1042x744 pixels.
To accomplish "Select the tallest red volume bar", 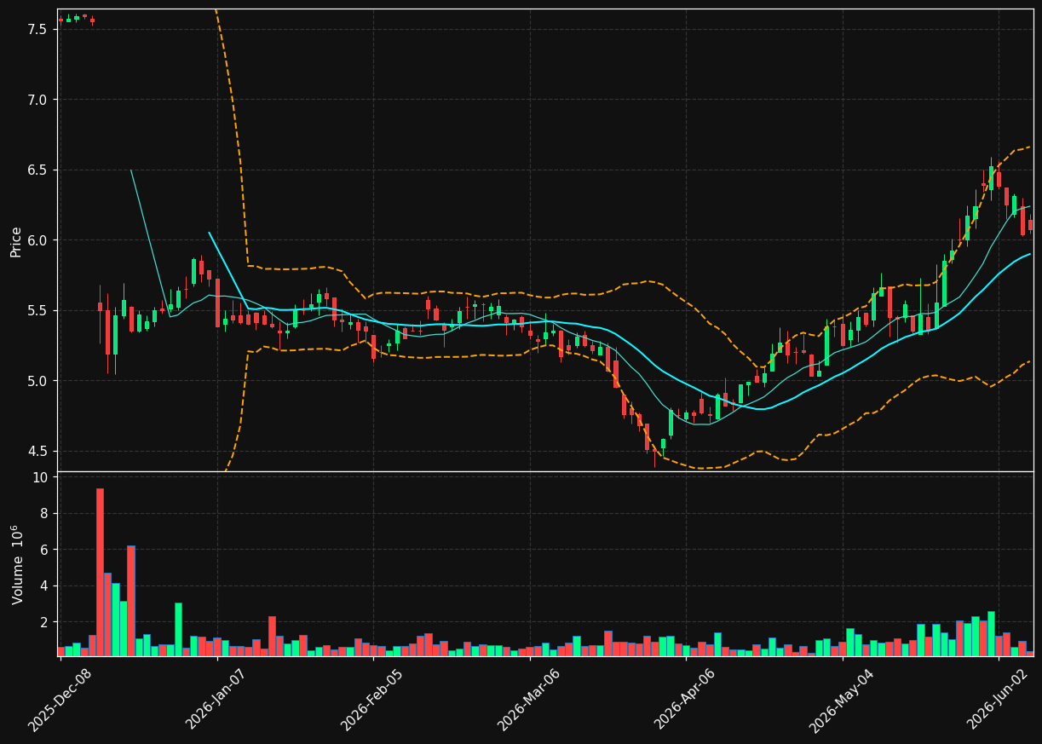I will click(x=100, y=572).
